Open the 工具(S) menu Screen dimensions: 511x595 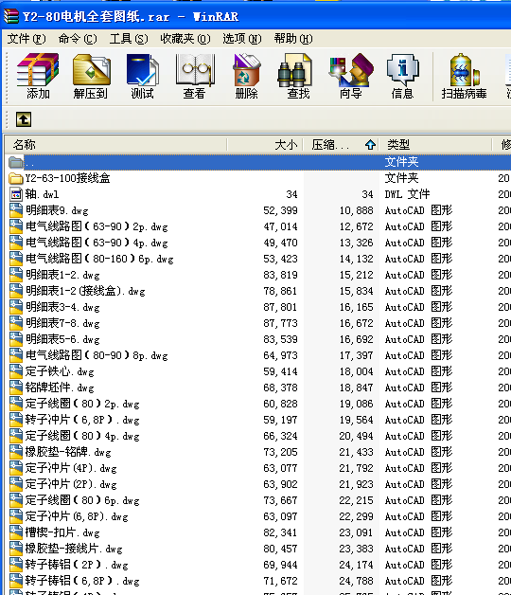point(129,39)
